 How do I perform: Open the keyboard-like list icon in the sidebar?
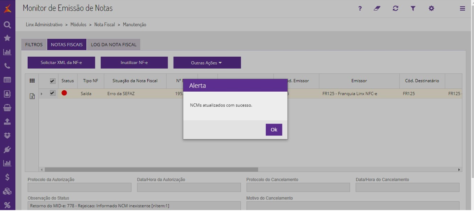pos(7,80)
